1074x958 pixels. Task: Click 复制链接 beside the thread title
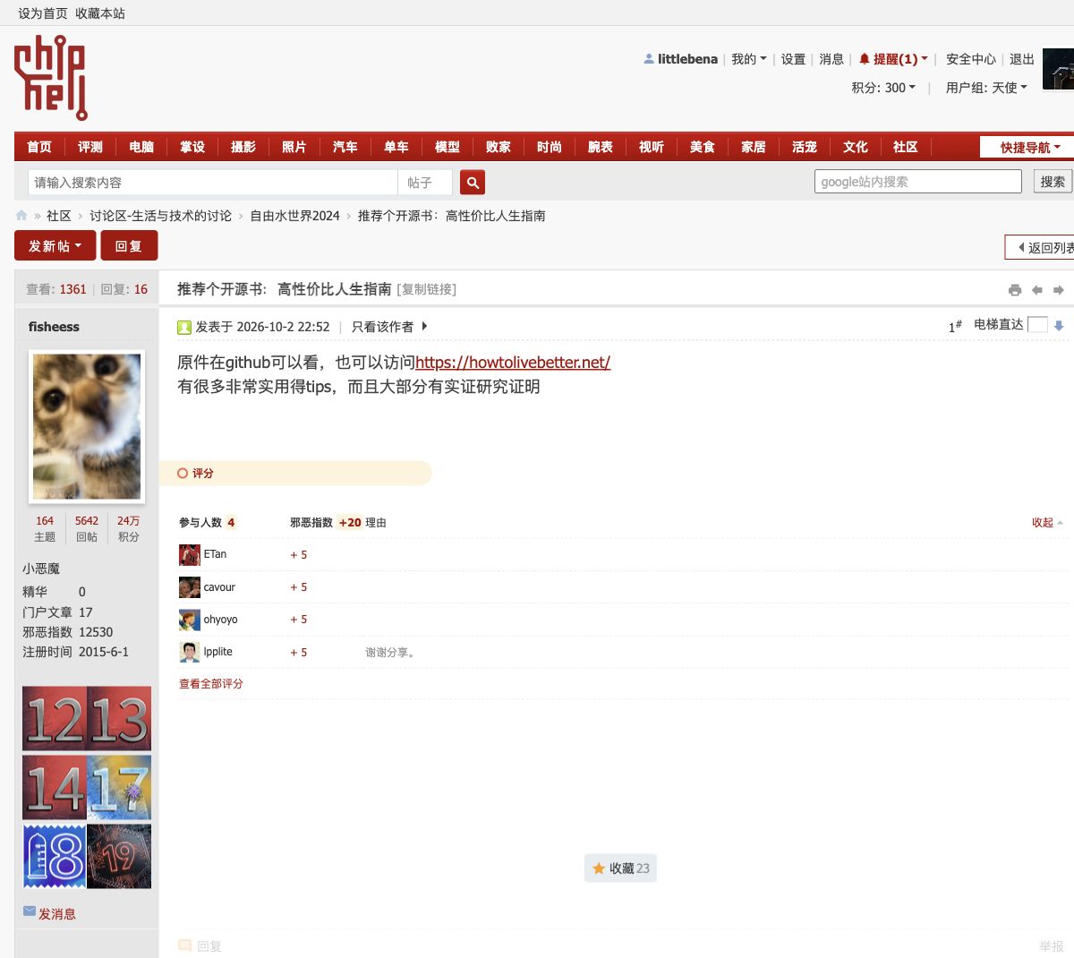[x=426, y=289]
